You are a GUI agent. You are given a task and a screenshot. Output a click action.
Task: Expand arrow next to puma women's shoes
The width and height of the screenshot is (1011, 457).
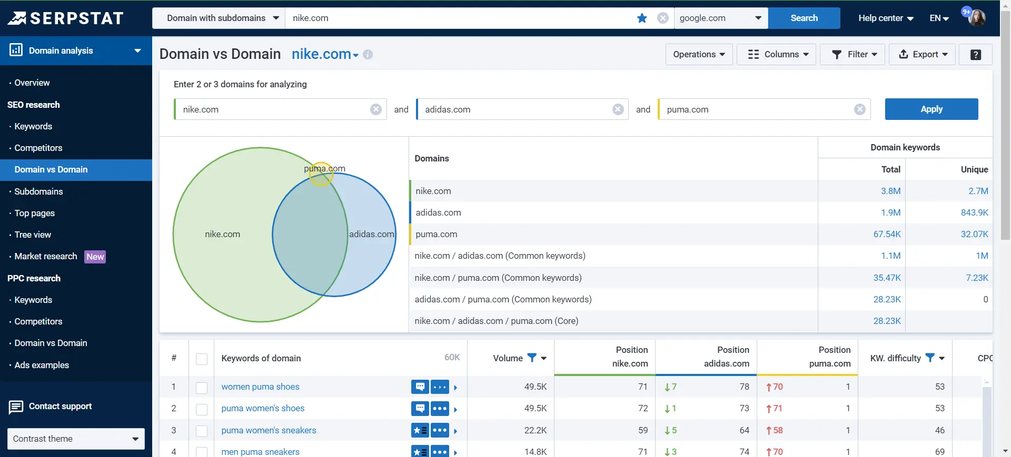pos(455,409)
